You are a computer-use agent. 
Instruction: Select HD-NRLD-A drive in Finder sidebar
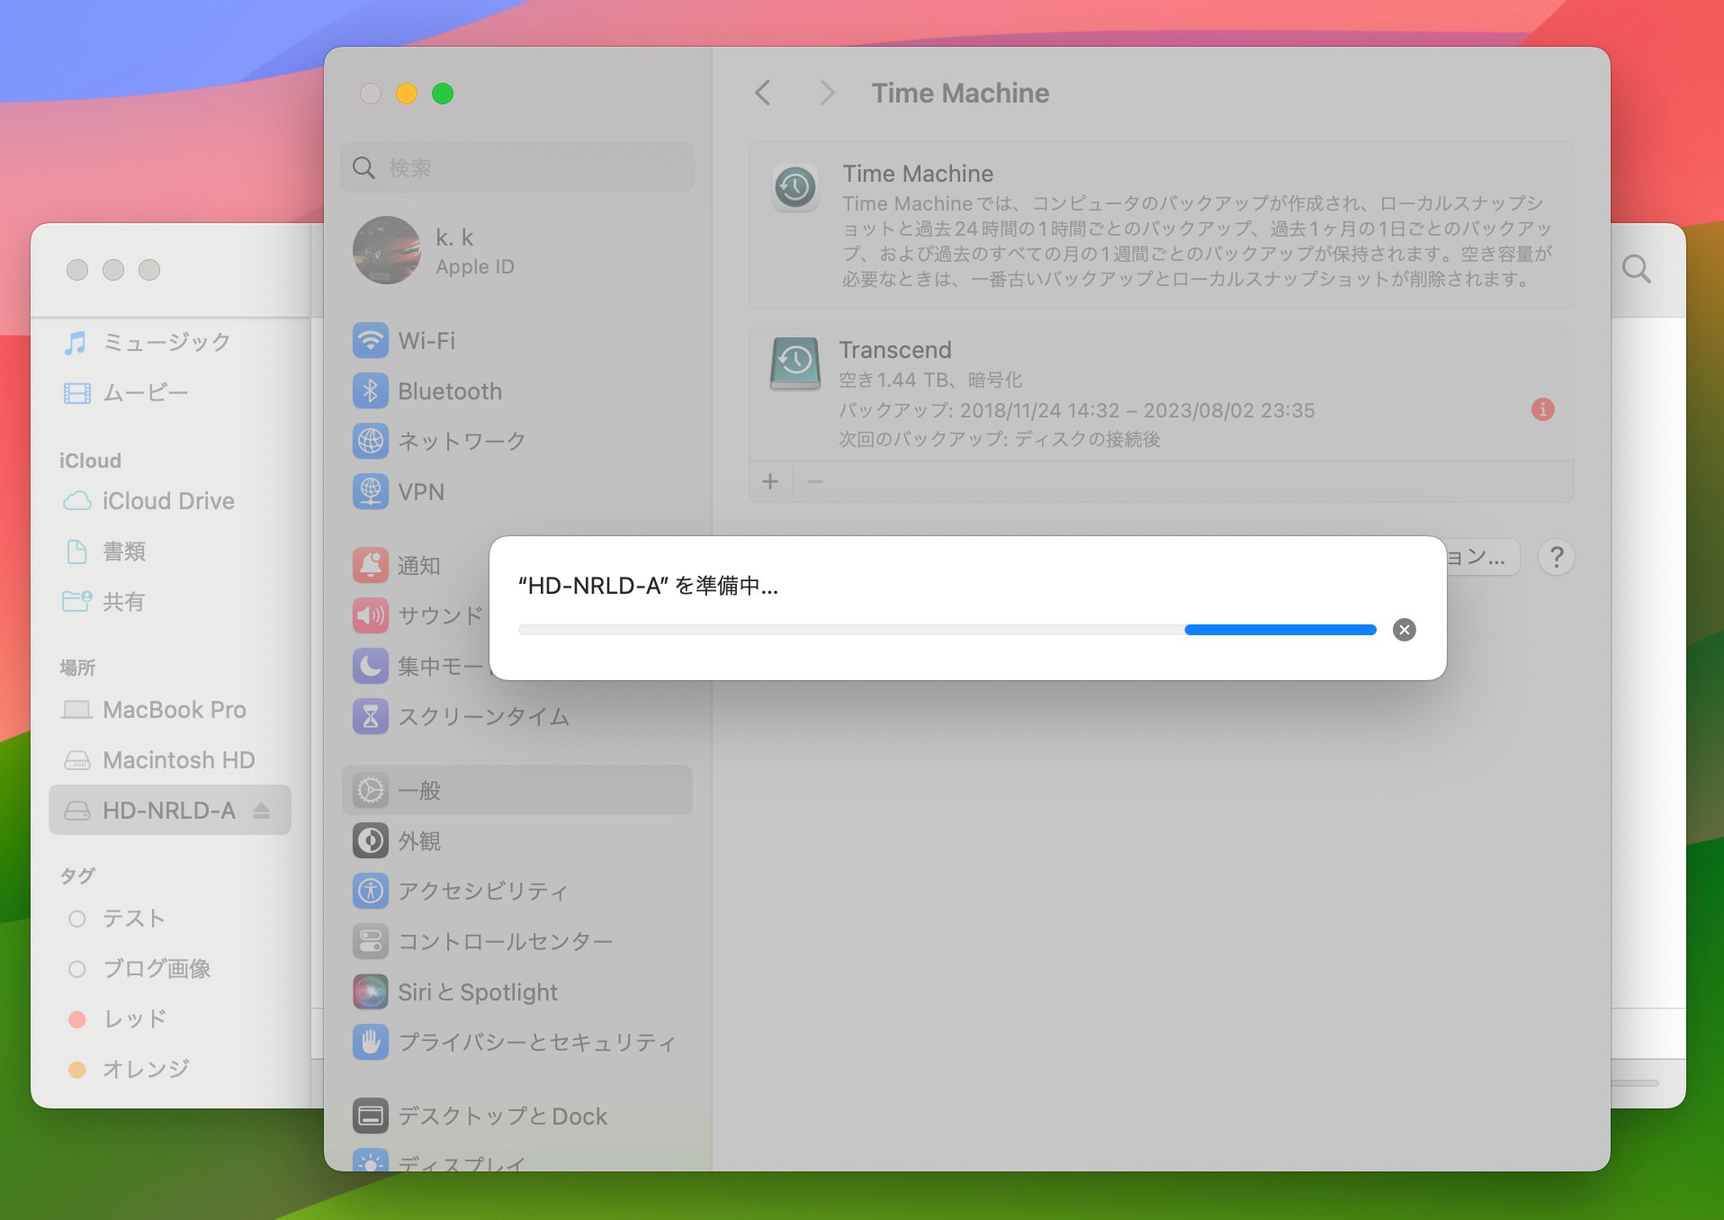[170, 810]
